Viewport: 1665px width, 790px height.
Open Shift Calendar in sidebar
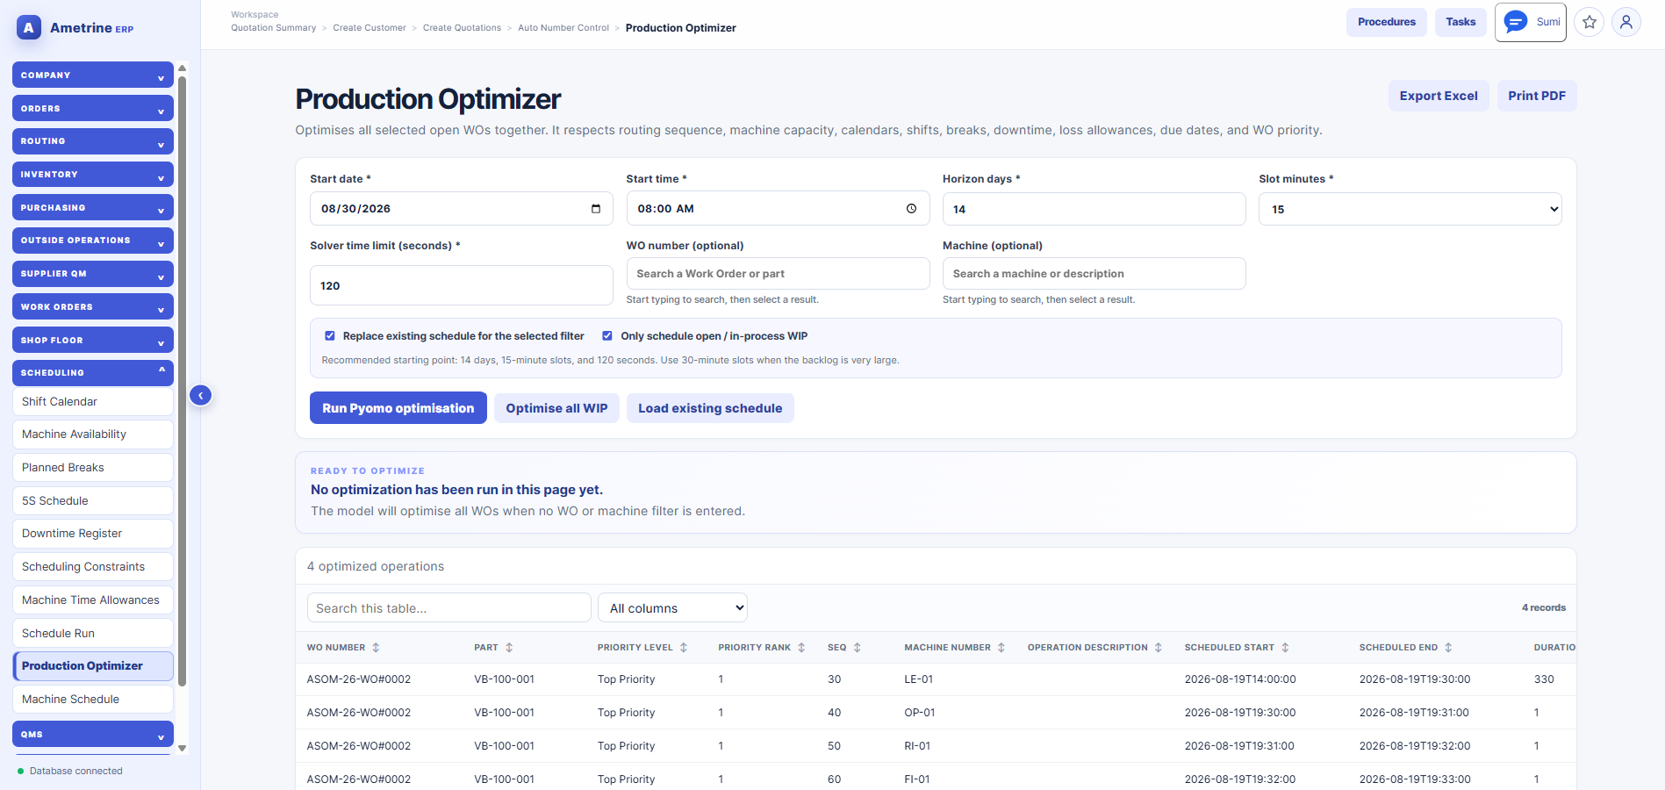93,401
